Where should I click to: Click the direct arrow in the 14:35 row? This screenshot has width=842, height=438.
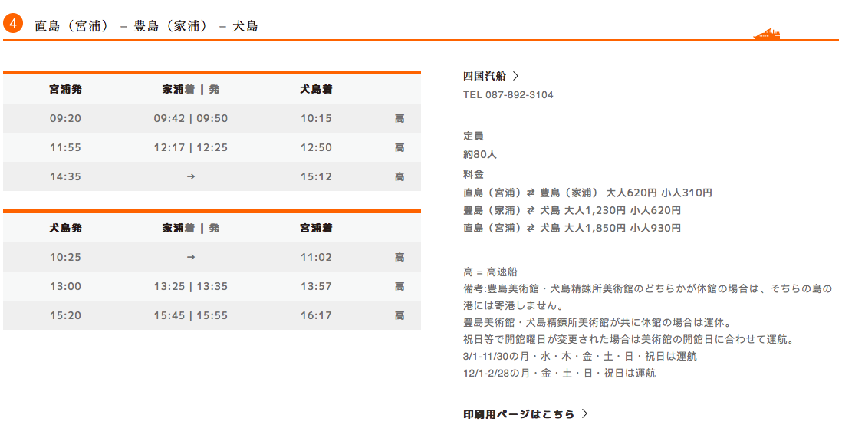pyautogui.click(x=190, y=176)
